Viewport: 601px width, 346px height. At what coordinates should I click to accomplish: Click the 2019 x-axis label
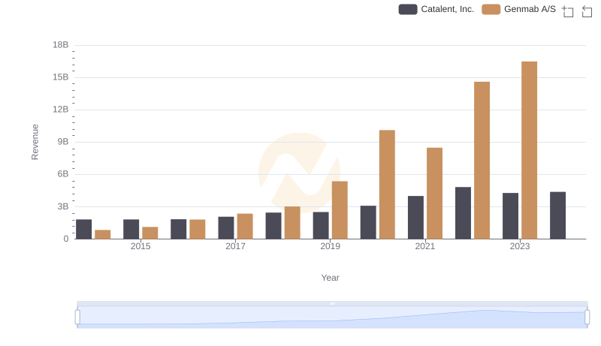tap(330, 246)
